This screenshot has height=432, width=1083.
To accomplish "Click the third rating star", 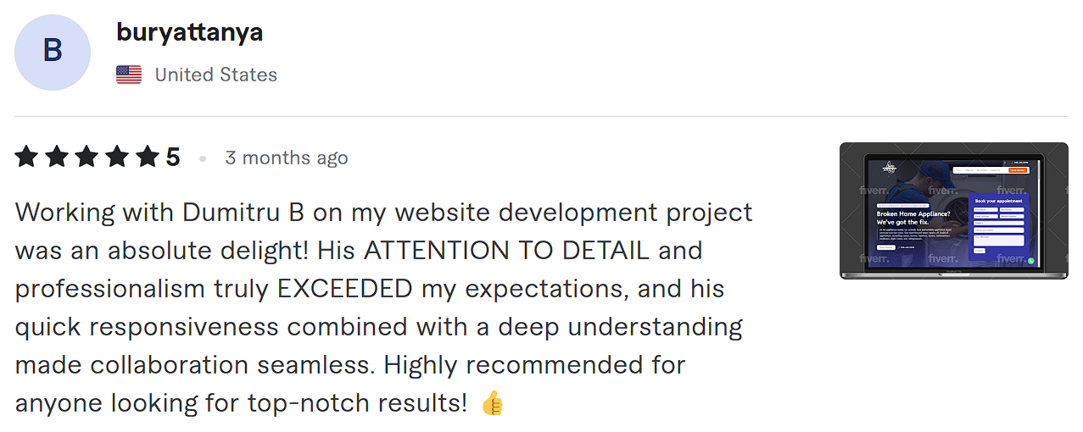I will (x=87, y=157).
